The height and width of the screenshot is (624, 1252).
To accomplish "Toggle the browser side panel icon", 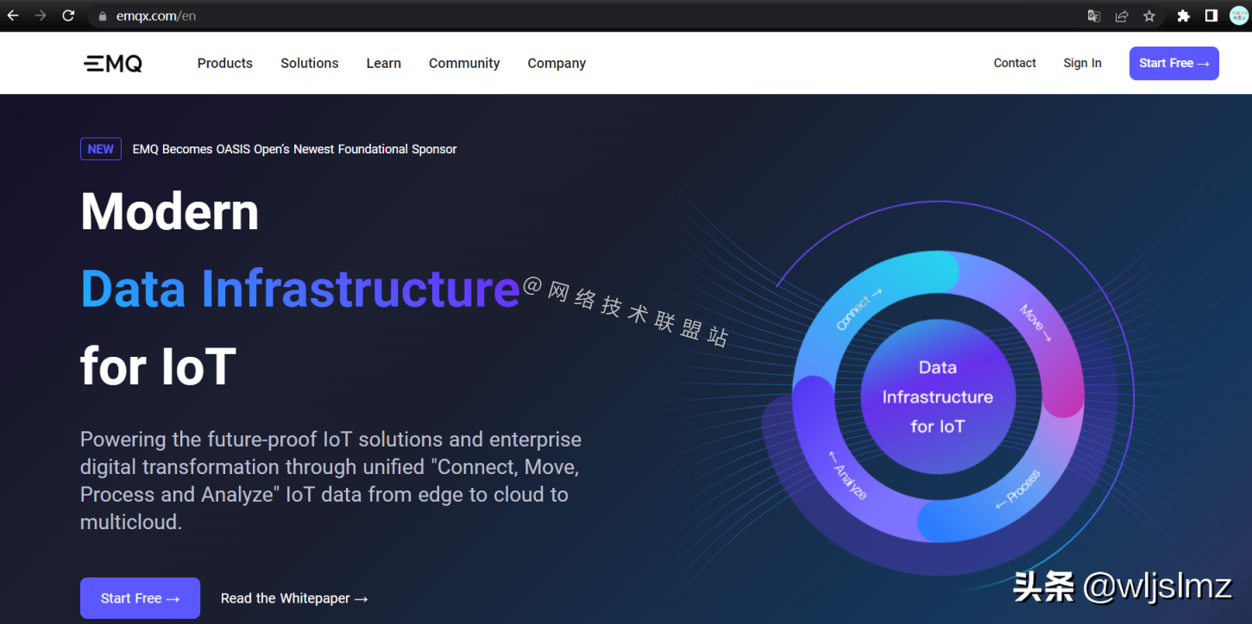I will pyautogui.click(x=1211, y=16).
